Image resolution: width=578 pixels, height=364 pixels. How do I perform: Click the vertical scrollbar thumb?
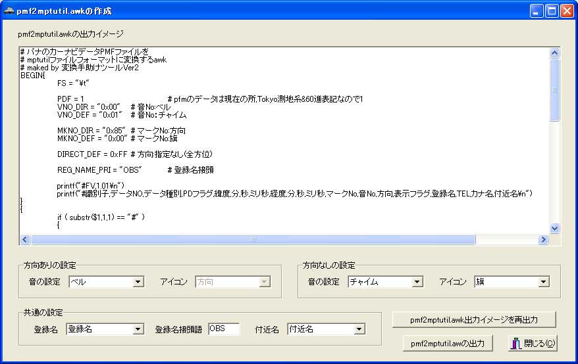point(554,89)
